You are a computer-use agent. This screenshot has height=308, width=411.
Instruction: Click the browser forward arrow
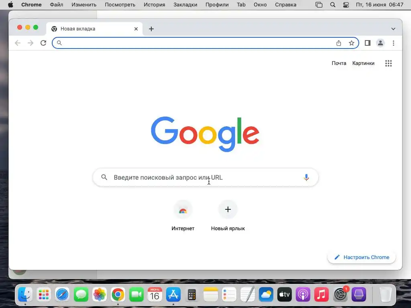pos(31,43)
